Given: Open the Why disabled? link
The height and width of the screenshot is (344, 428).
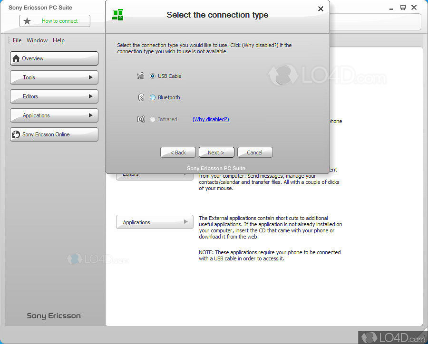Looking at the screenshot, I should click(x=211, y=119).
